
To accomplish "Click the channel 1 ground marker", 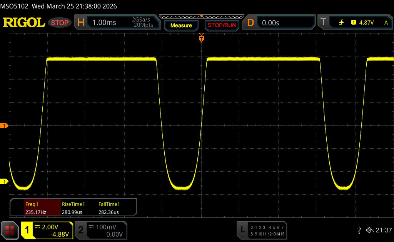I will (4, 181).
